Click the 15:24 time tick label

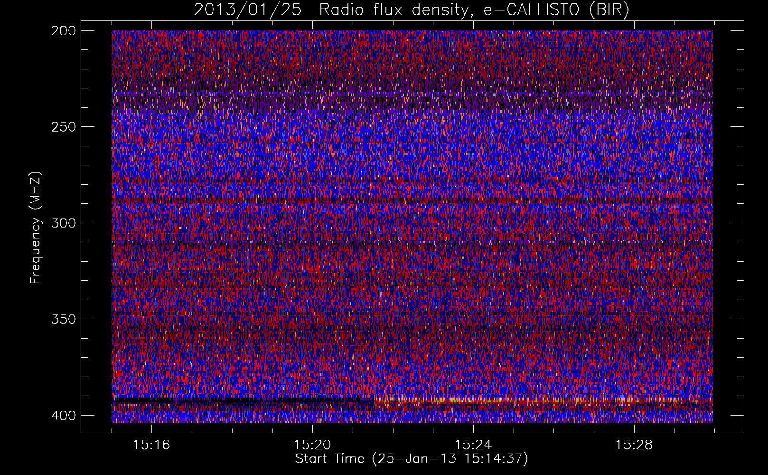pyautogui.click(x=473, y=445)
